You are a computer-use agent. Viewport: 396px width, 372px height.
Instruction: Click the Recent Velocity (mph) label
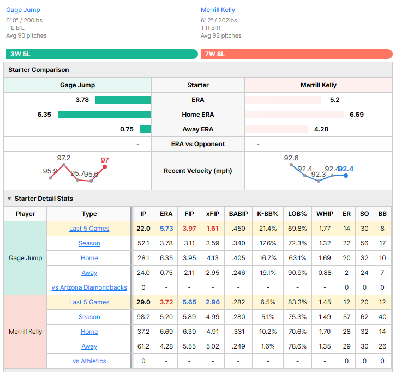[198, 171]
